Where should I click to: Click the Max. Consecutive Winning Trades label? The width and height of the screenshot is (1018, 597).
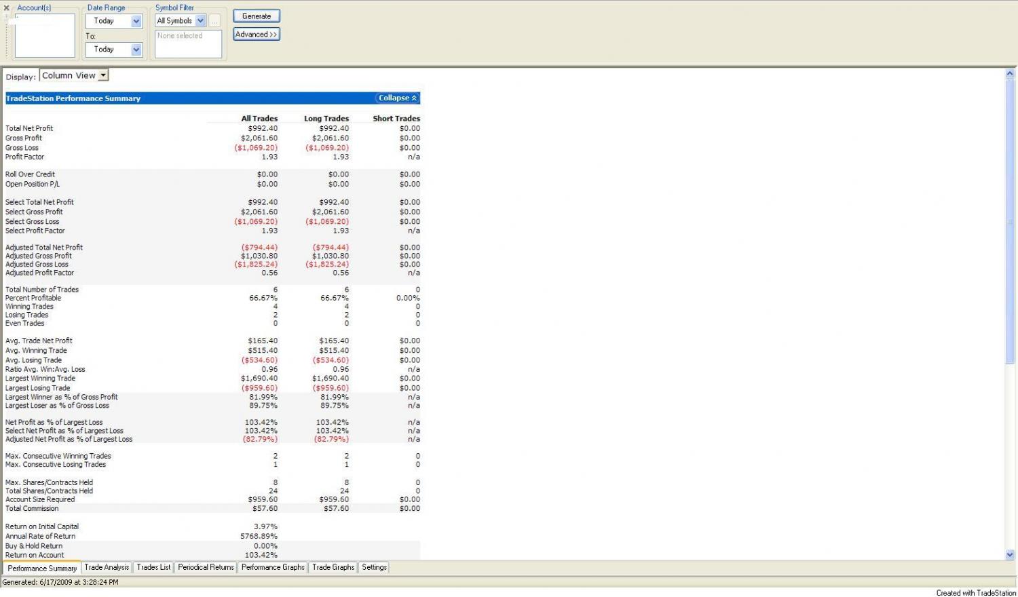(58, 456)
